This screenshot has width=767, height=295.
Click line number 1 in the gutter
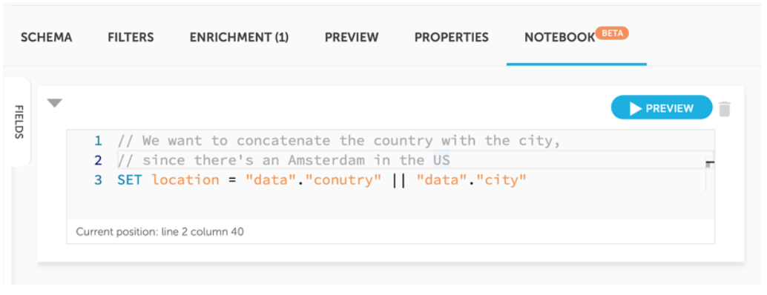[99, 141]
